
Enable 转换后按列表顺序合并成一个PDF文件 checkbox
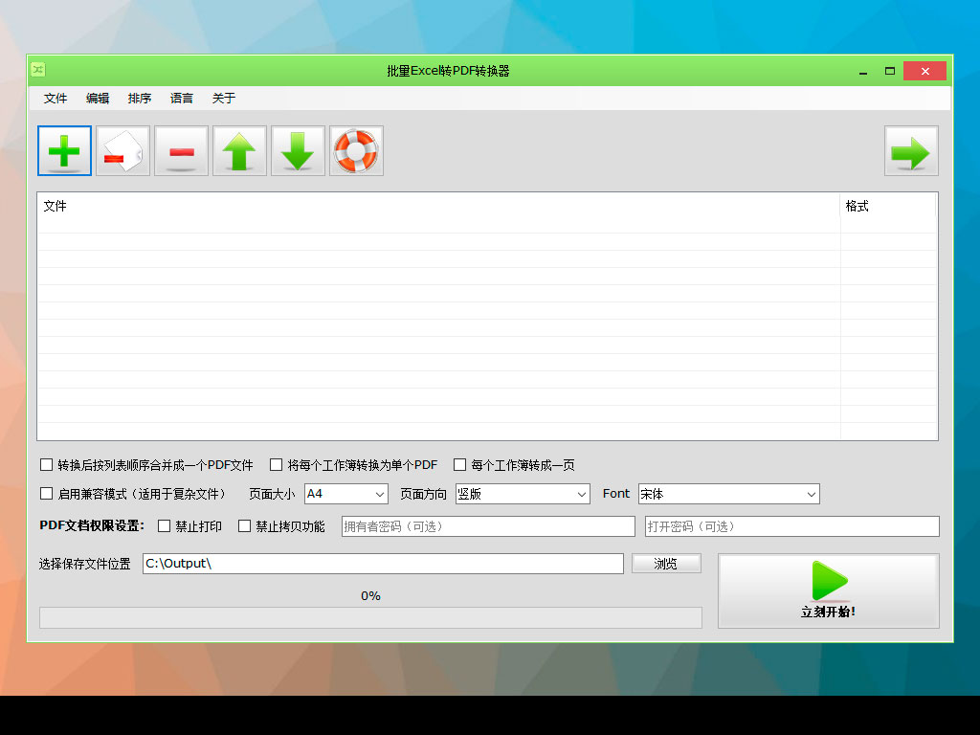46,464
